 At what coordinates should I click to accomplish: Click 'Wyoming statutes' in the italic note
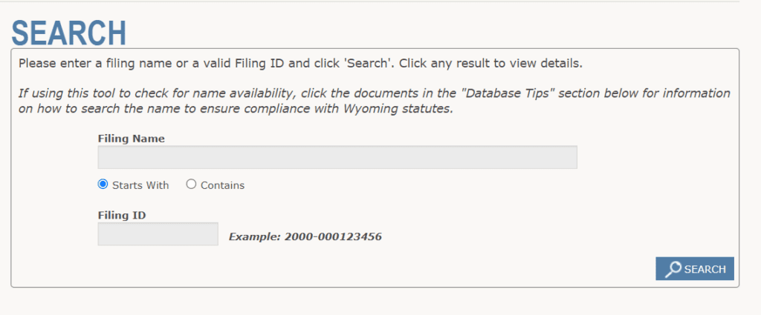tap(398, 109)
